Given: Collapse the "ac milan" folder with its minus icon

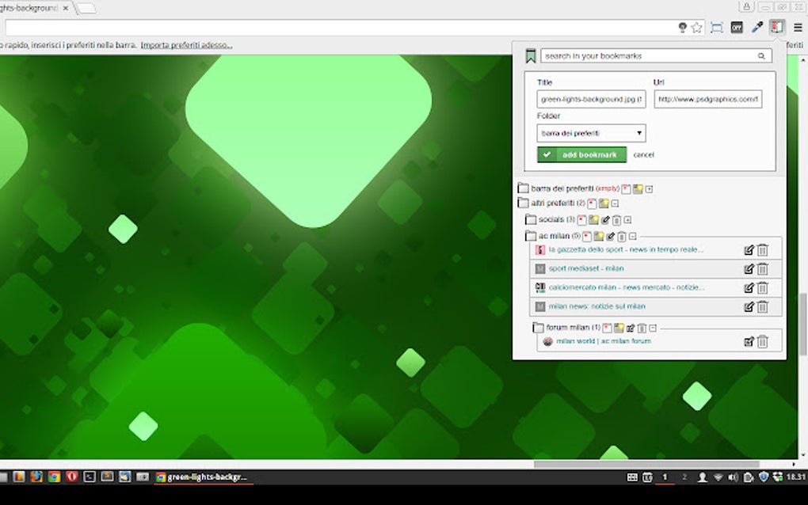Looking at the screenshot, I should point(631,235).
